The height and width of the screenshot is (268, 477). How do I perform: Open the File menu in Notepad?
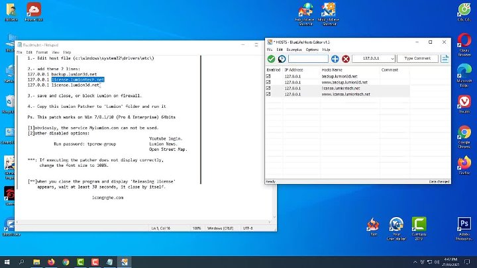(19, 52)
